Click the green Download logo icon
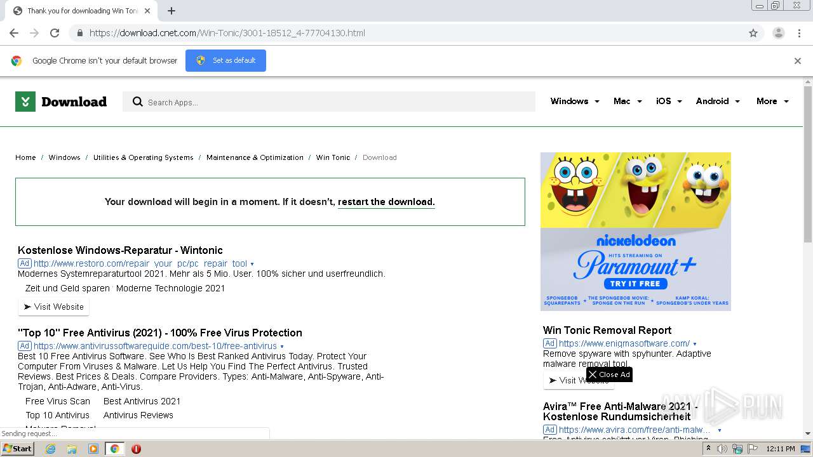This screenshot has height=457, width=813. pos(25,102)
